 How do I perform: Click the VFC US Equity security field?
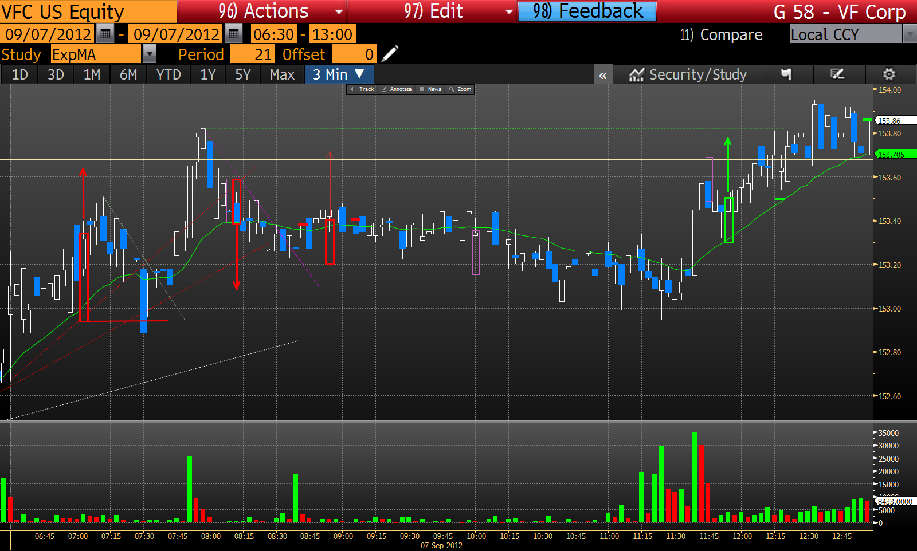(88, 11)
